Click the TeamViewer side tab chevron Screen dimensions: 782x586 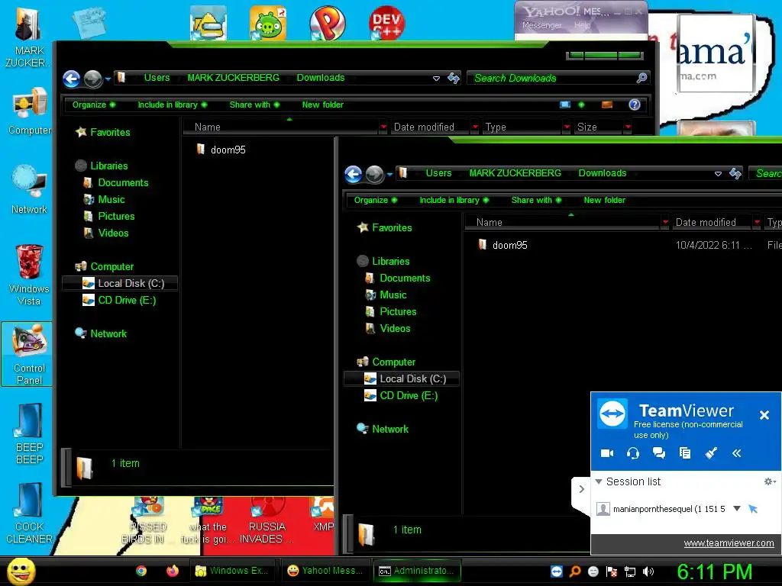(x=581, y=489)
